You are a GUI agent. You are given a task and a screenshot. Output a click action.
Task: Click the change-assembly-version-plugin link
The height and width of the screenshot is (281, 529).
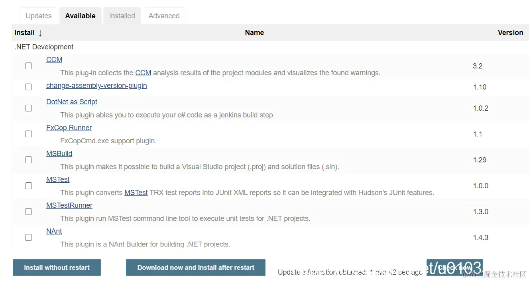[96, 86]
